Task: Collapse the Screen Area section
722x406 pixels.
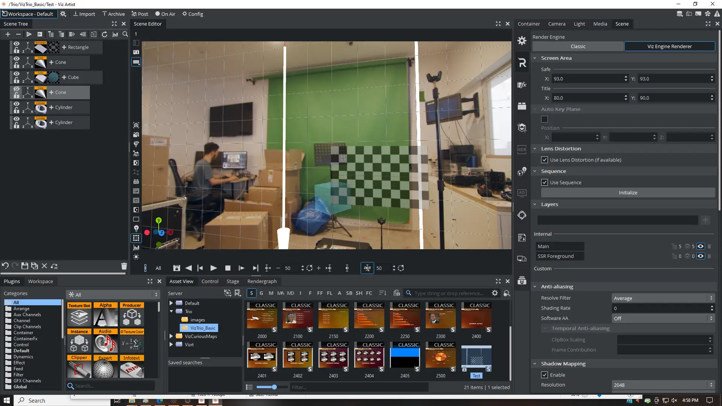Action: pos(535,58)
